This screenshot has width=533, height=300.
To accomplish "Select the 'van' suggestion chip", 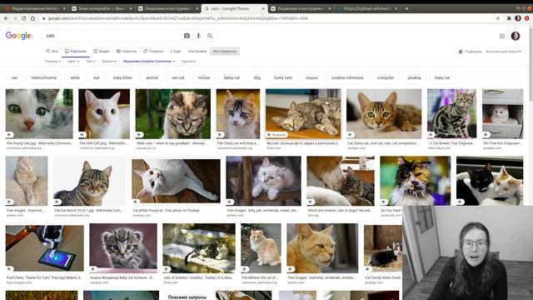I will 14,77.
